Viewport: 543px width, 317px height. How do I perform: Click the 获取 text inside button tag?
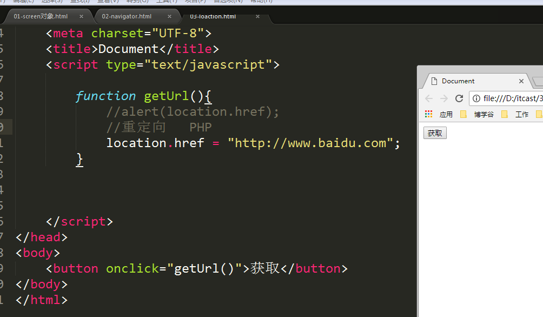tap(265, 268)
